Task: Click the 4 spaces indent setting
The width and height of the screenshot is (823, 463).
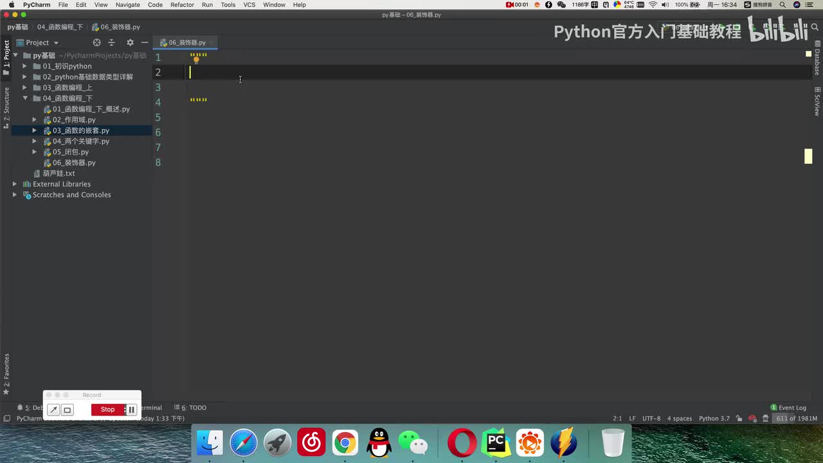Action: 680,419
